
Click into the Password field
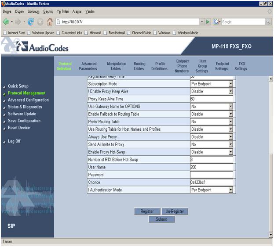(x=211, y=175)
